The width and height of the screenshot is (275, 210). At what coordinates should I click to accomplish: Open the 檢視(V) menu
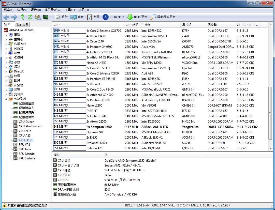22,10
